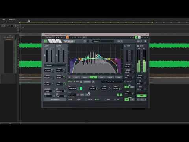Click the orange cone icon in plugin window toolbar

[x=67, y=37]
